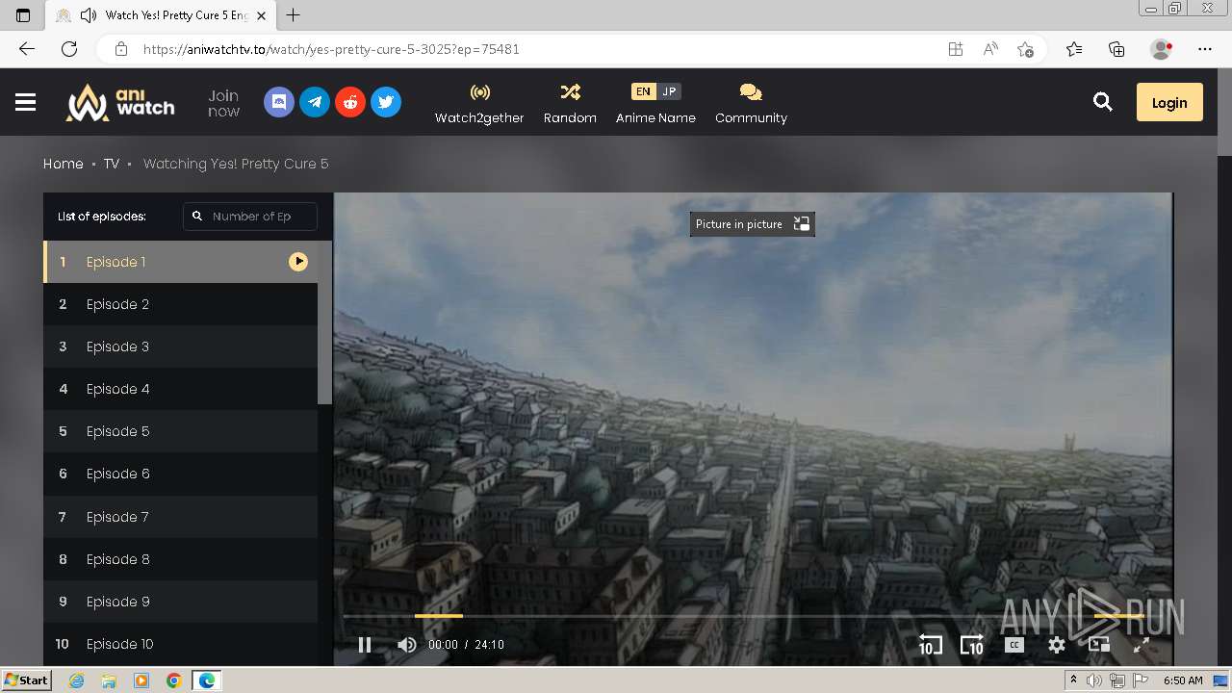The image size is (1232, 693).
Task: Launch Internet Explorer from taskbar
Action: [x=77, y=680]
